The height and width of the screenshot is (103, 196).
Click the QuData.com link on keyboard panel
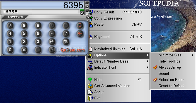click(x=73, y=50)
